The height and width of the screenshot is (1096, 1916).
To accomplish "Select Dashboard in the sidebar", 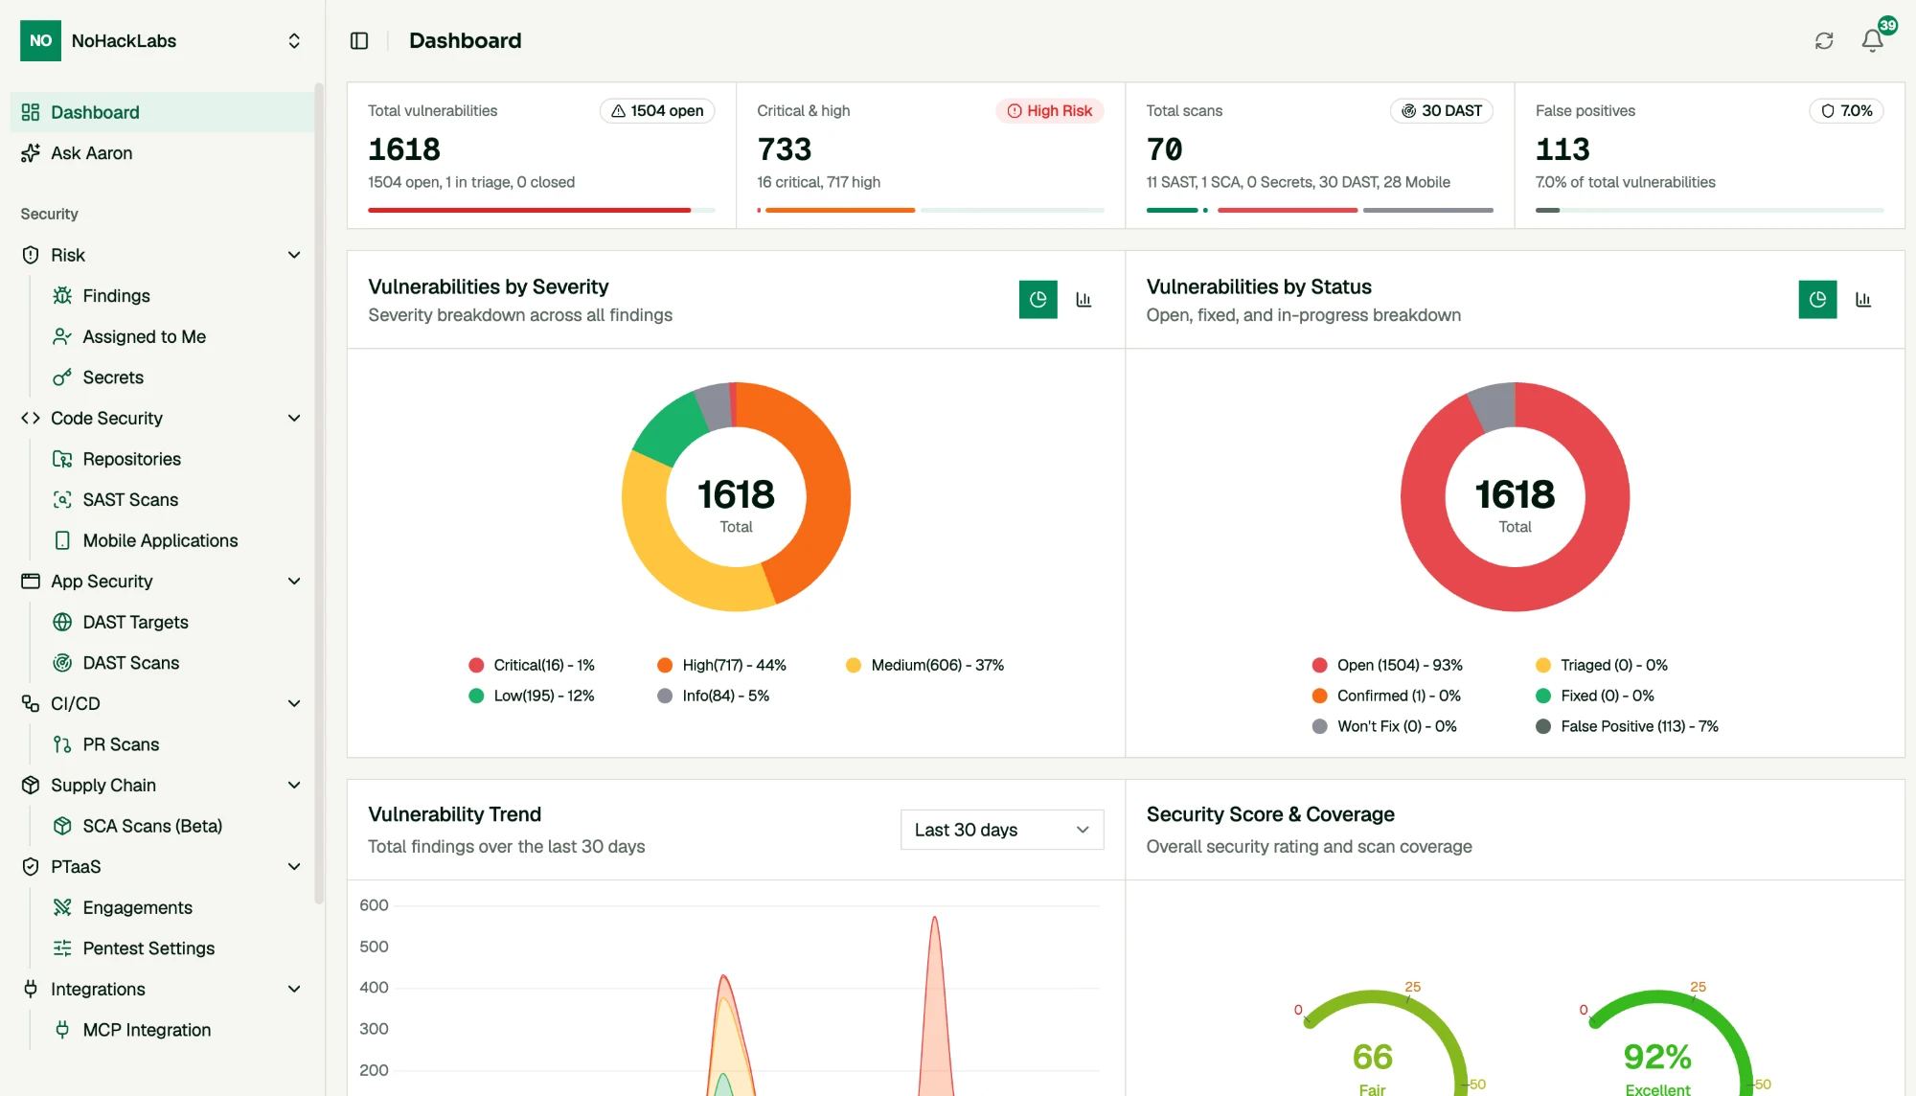I will click(x=161, y=112).
